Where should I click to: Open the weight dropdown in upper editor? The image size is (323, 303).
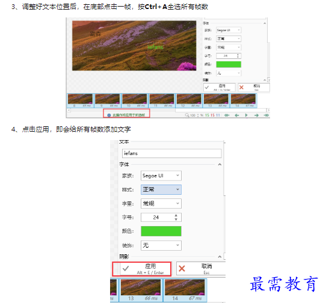(x=229, y=47)
